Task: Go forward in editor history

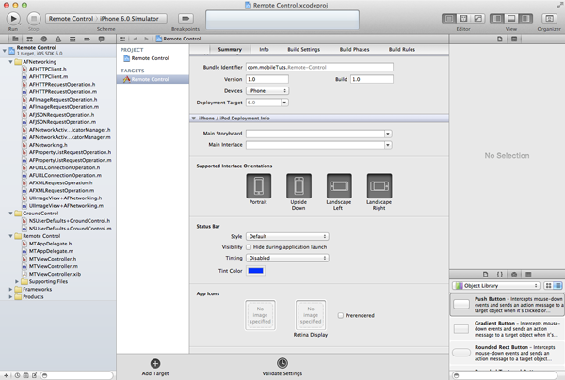Action: 146,39
